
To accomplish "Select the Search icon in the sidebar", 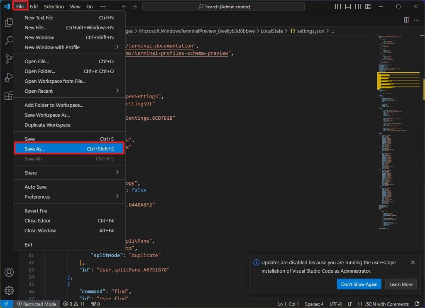I will pos(9,40).
